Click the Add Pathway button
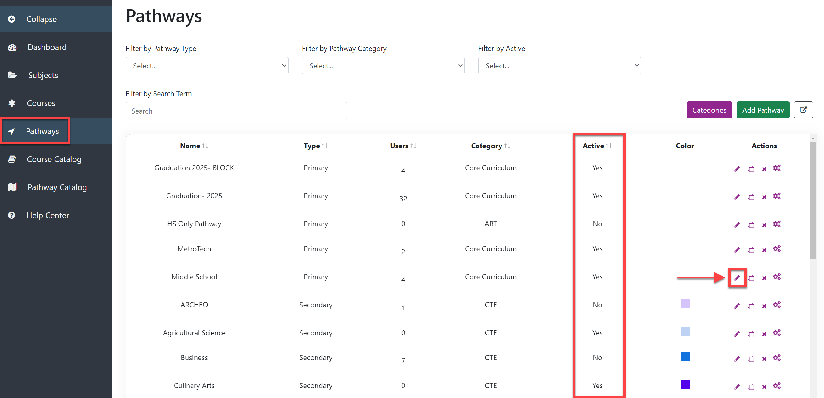Screen dimensions: 824x398 (x=763, y=110)
